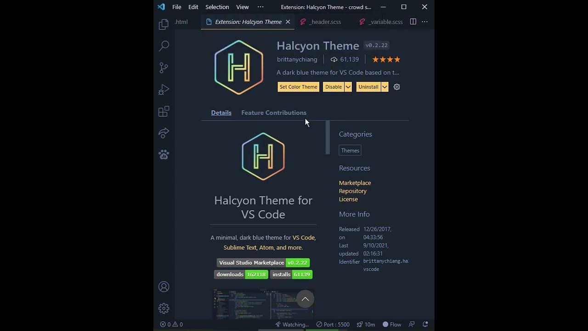Click the paw icon in the activity bar
This screenshot has width=588, height=331.
click(x=164, y=155)
